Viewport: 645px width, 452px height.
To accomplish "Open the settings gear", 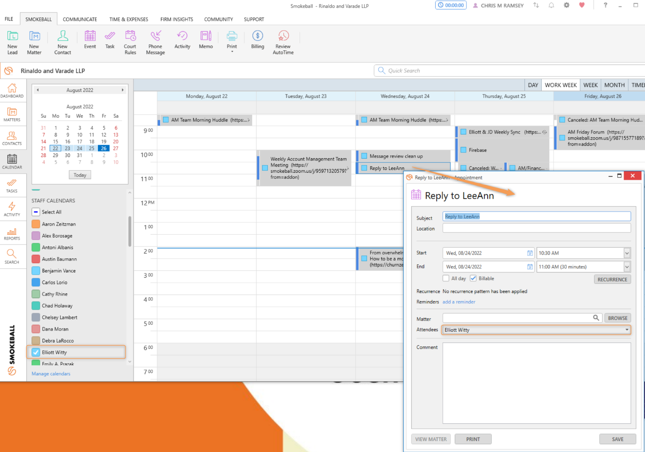I will 566,5.
